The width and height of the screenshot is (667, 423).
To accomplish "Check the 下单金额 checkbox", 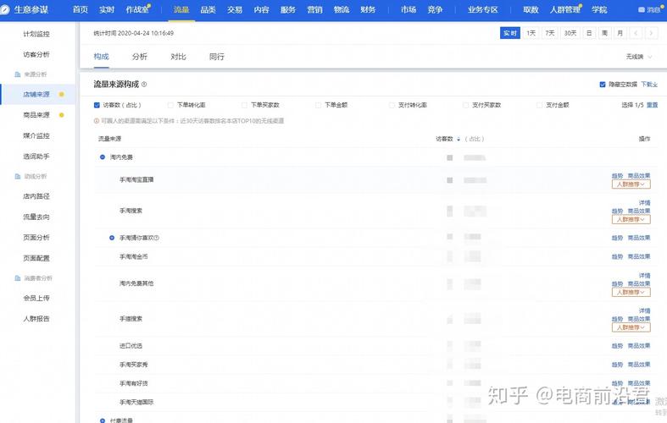I will 318,105.
